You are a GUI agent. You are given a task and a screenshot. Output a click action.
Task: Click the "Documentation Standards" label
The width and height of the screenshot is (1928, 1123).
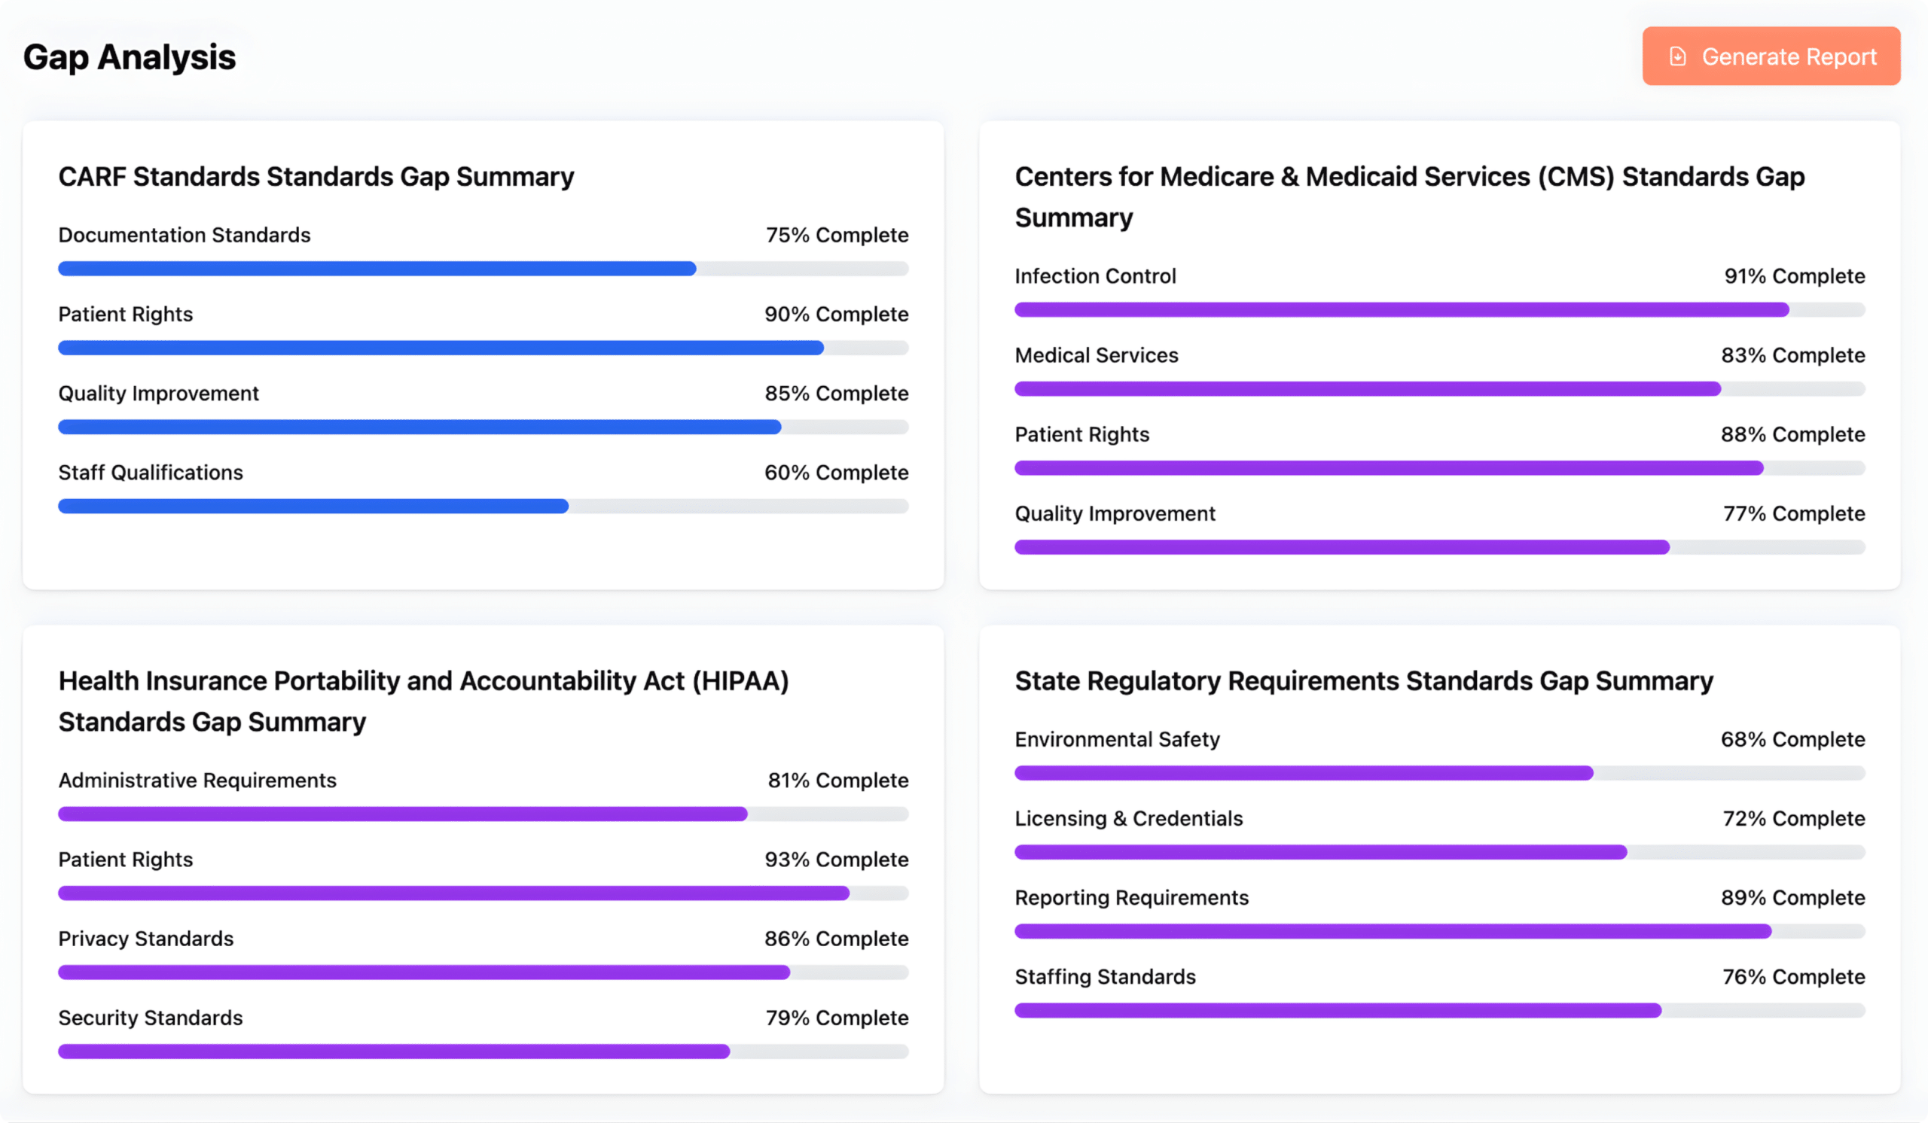185,236
